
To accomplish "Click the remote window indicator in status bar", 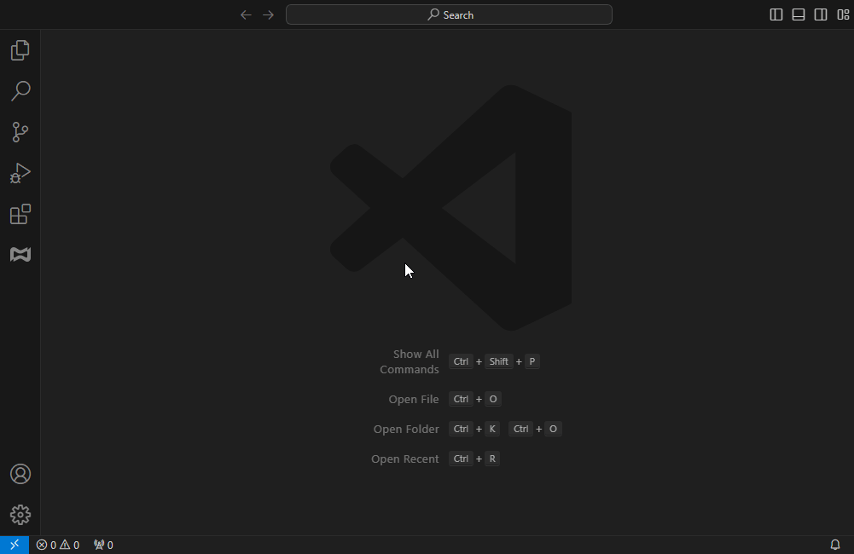I will (x=15, y=545).
